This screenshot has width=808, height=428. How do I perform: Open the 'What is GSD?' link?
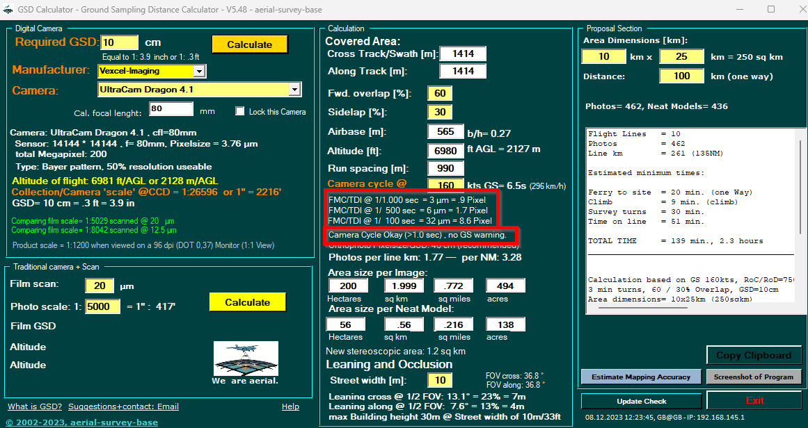pos(34,406)
